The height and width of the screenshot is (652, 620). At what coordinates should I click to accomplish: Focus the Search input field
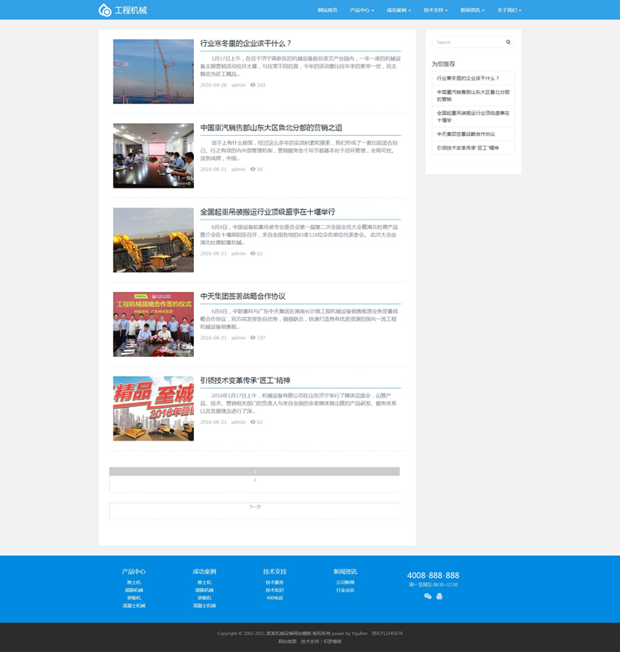(468, 42)
